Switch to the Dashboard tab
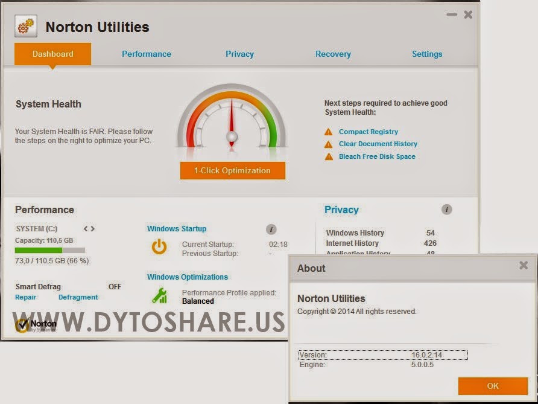538x404 pixels. tap(53, 54)
